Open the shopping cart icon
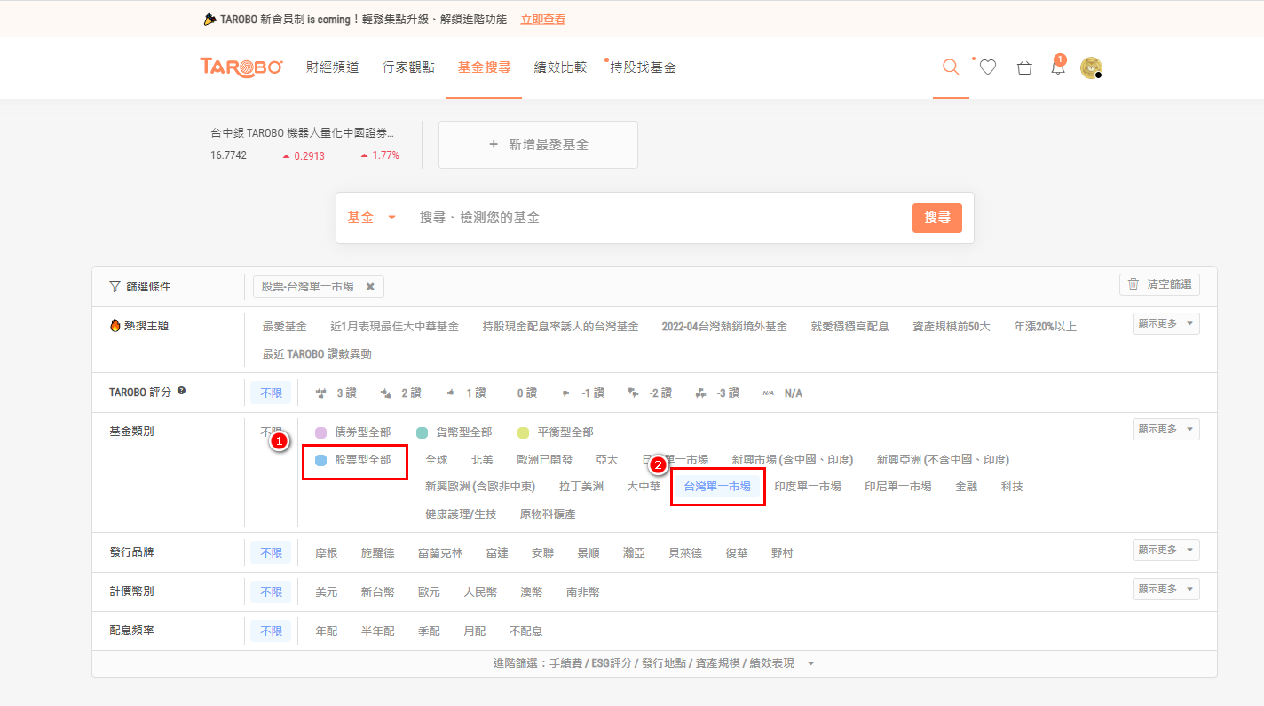The height and width of the screenshot is (706, 1264). (1023, 67)
